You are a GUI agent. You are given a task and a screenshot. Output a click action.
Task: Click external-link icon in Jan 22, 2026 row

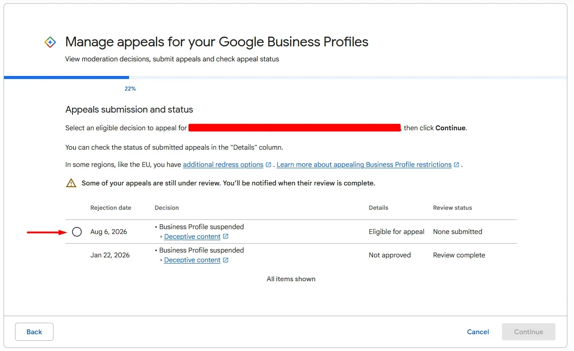coord(226,260)
